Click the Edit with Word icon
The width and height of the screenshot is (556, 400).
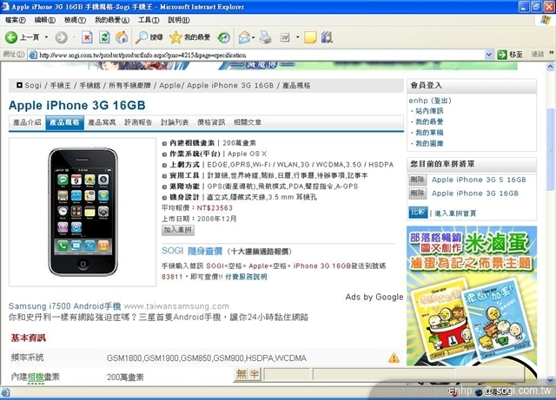[285, 37]
